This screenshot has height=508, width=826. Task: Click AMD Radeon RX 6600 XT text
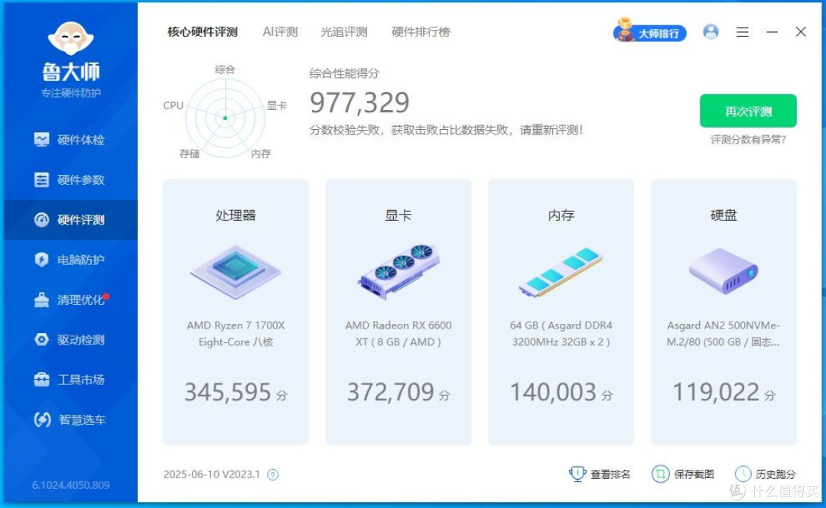click(398, 333)
